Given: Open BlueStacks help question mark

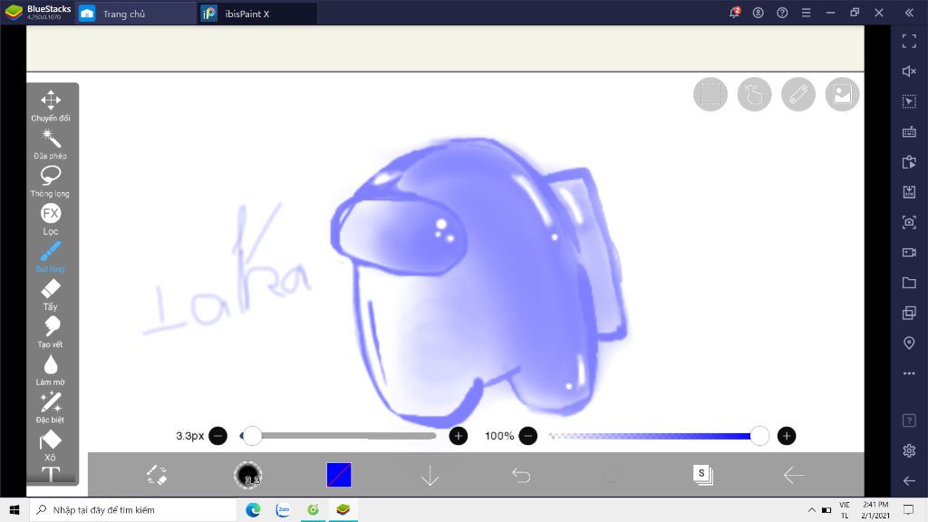Looking at the screenshot, I should click(782, 13).
